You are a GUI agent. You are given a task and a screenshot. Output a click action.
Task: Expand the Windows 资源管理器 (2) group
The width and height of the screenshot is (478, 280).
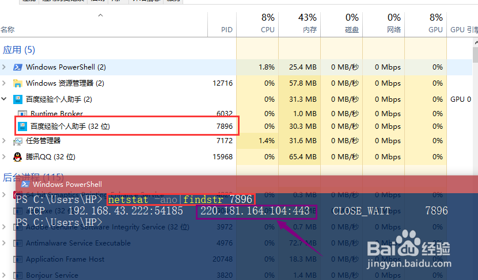pos(4,83)
